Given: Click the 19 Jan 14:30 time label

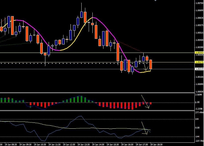Looking at the screenshot, I should pyautogui.click(x=98, y=145).
